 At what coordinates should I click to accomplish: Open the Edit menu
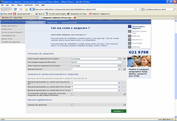(x=7, y=5)
